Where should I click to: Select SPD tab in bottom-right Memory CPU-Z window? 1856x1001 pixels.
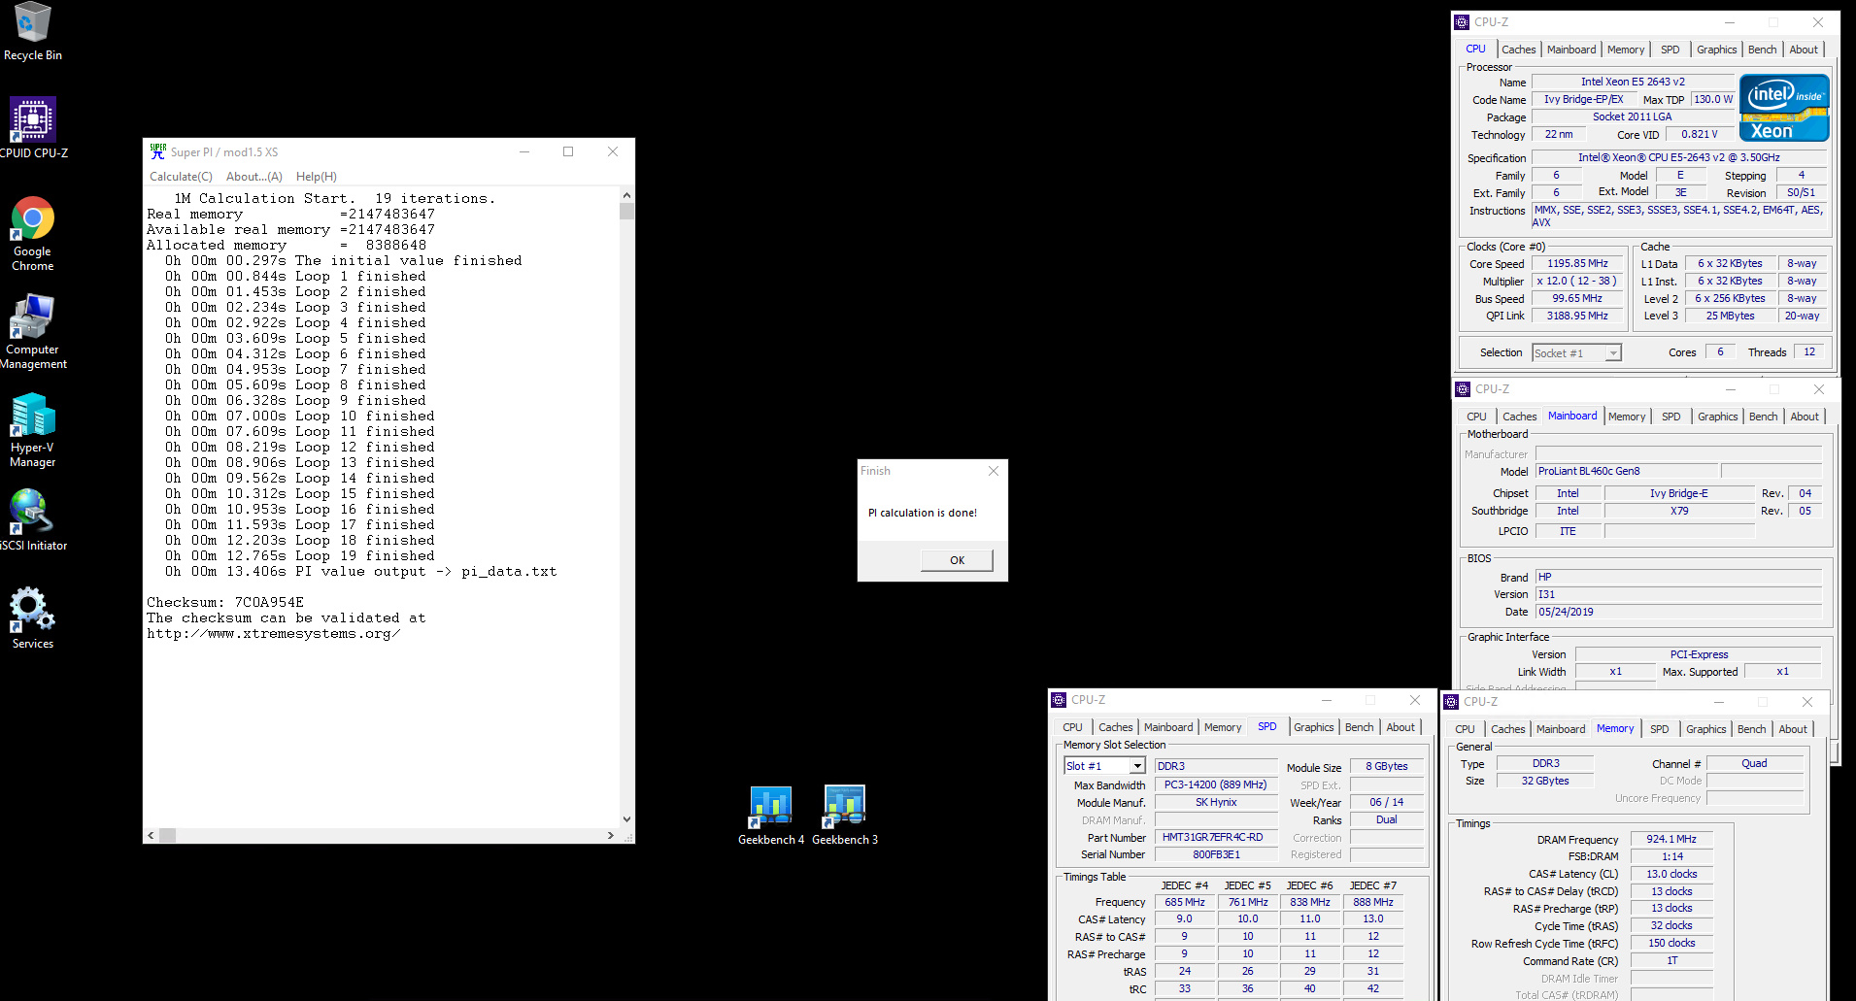click(1659, 729)
